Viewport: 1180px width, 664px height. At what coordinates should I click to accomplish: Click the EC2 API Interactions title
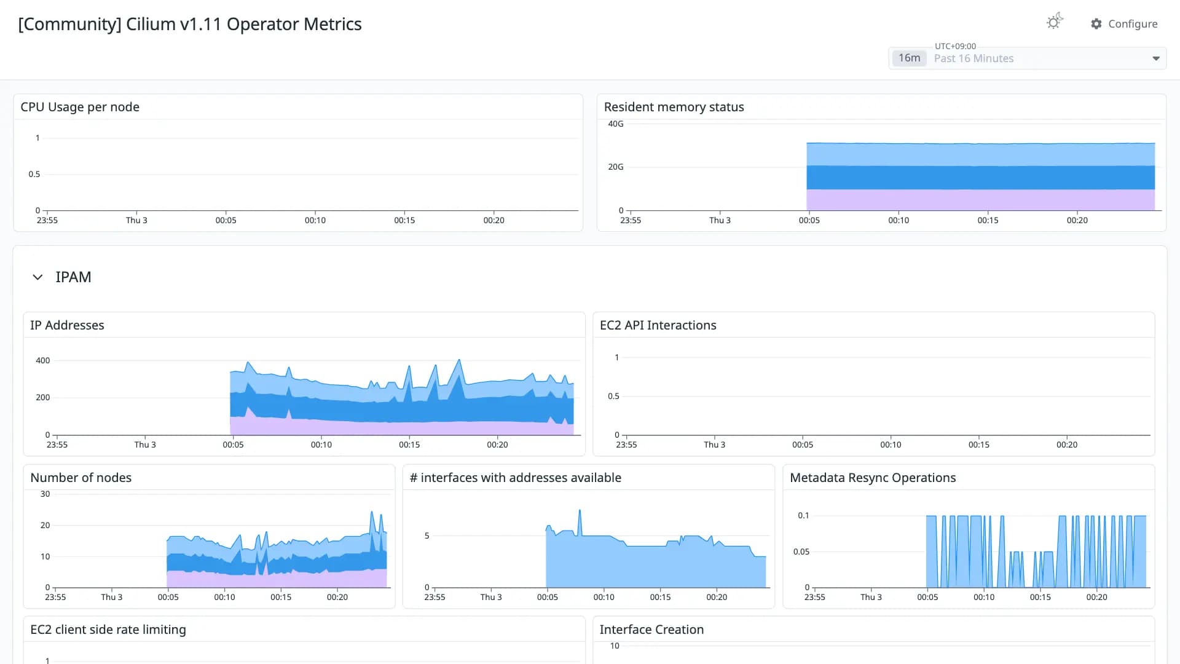[658, 325]
